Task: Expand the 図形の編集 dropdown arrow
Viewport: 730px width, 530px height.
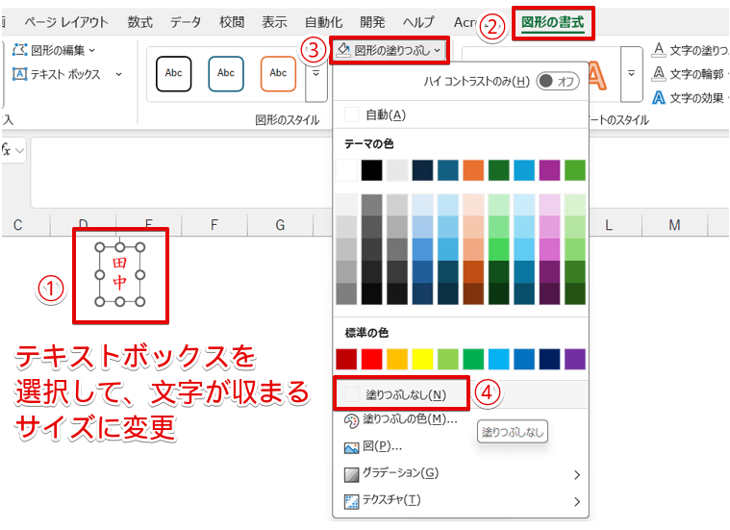Action: tap(91, 50)
